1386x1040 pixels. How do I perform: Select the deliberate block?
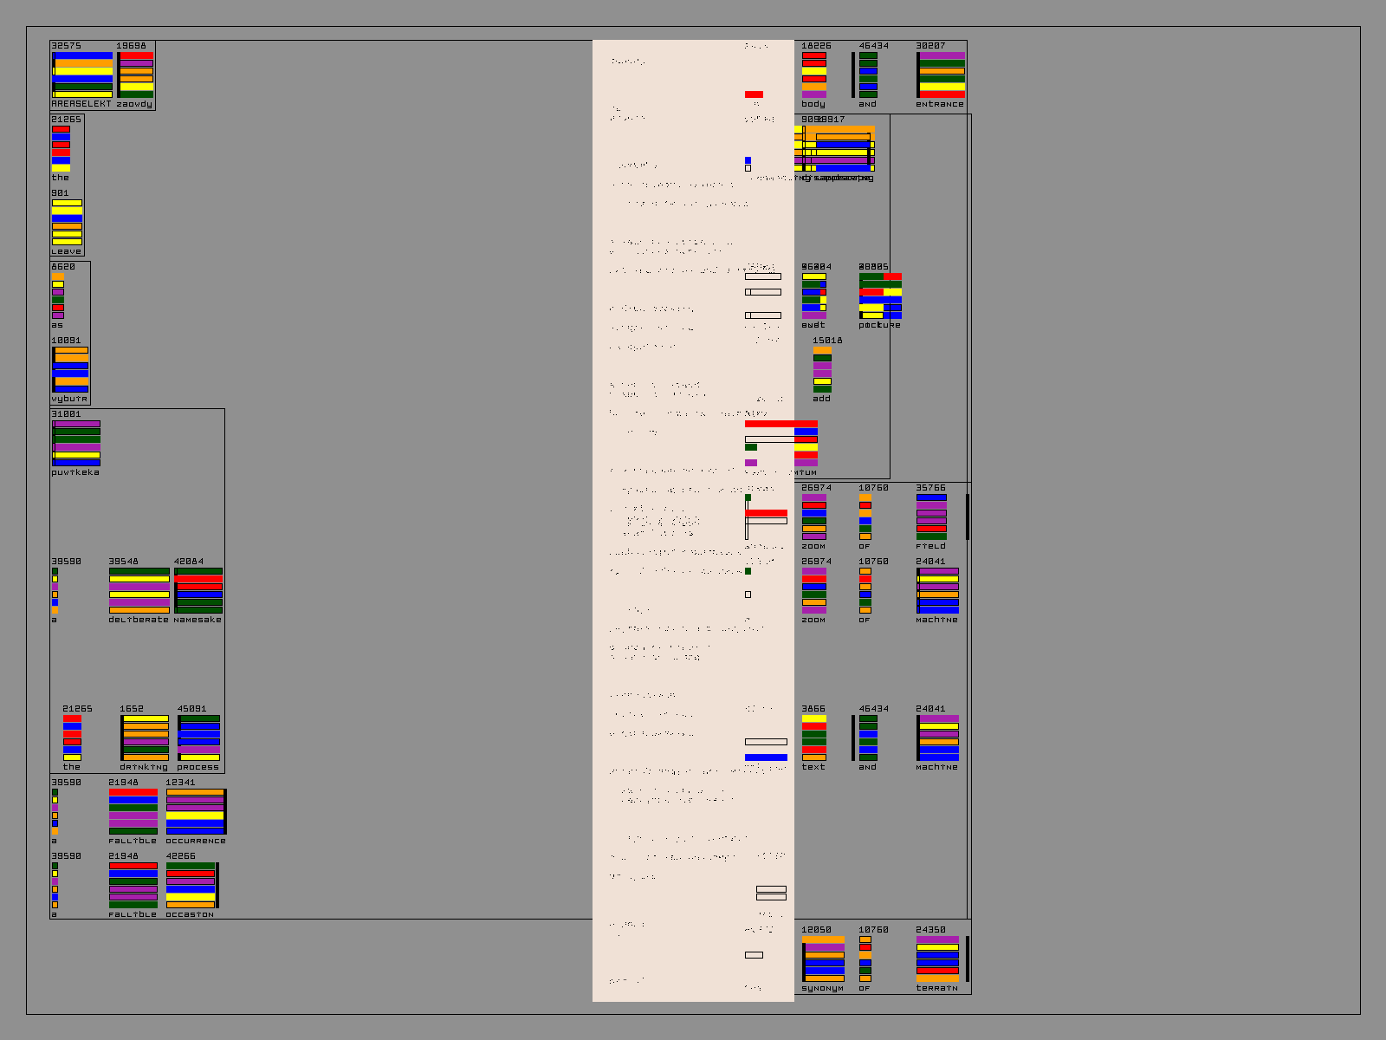tap(139, 591)
